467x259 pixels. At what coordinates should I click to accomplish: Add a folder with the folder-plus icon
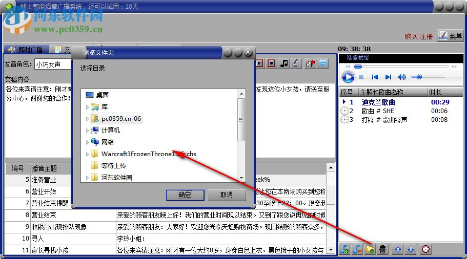click(370, 249)
